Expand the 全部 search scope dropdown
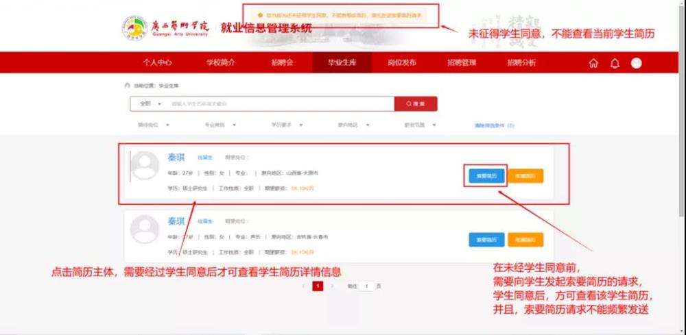686x335 pixels. (150, 104)
